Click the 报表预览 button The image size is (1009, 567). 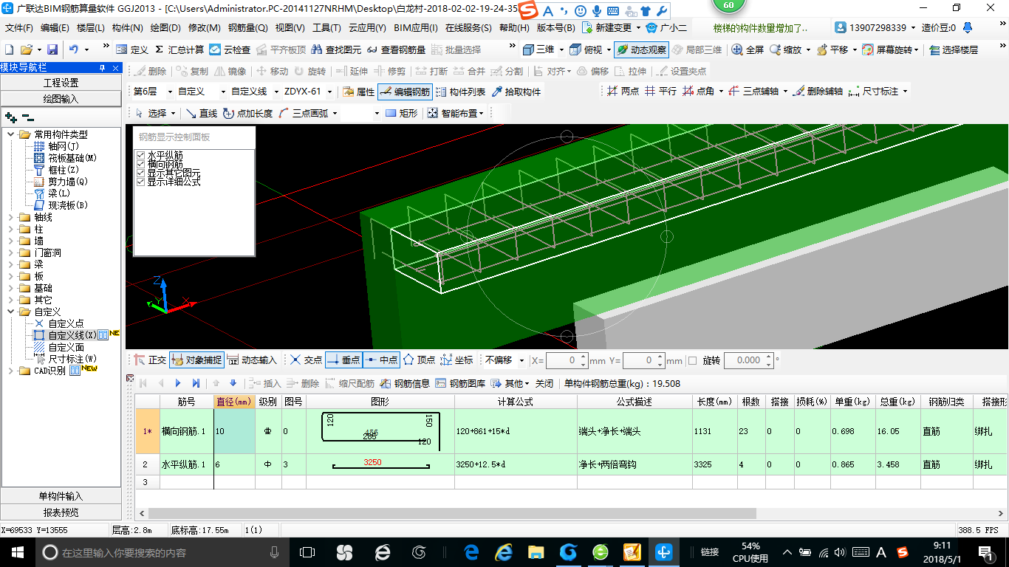pyautogui.click(x=61, y=512)
